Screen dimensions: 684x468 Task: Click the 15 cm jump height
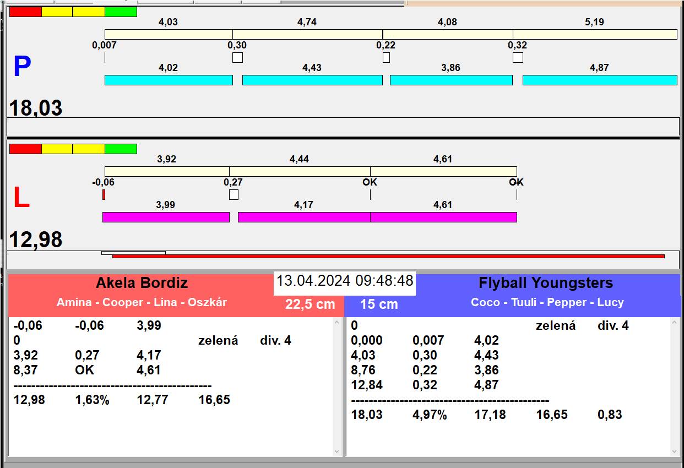click(x=379, y=304)
